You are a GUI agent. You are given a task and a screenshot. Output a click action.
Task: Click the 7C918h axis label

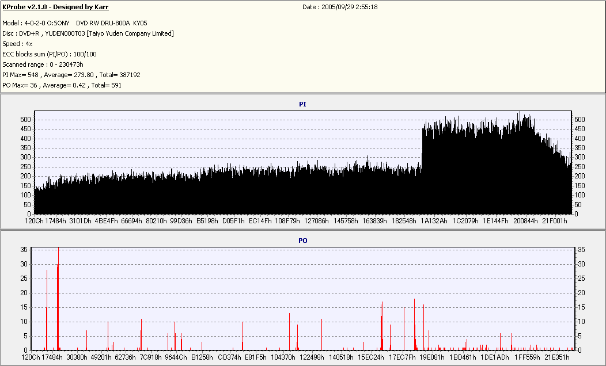point(150,357)
